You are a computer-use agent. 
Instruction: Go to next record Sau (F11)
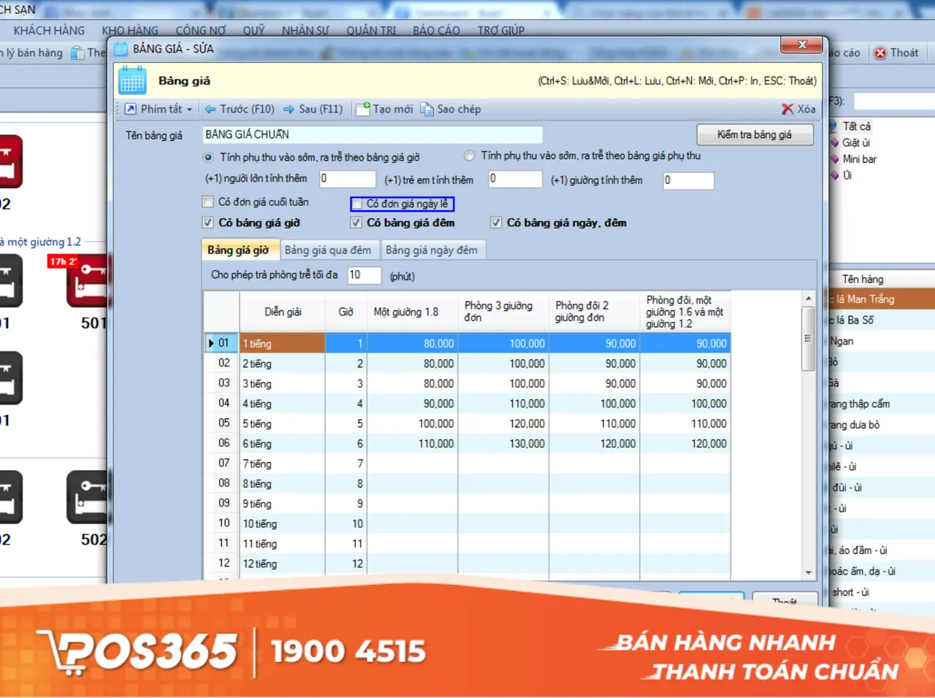pos(313,109)
